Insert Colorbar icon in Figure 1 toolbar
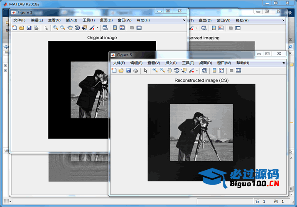297x207 pixels. coord(115,28)
